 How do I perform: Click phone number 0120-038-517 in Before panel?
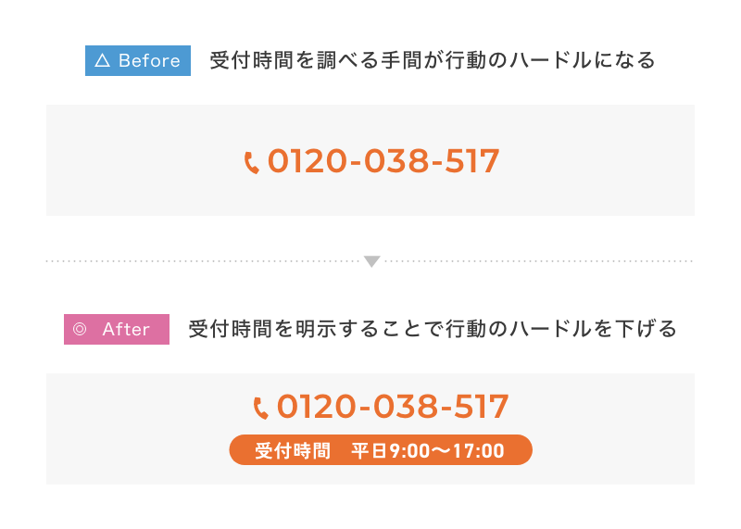click(383, 161)
